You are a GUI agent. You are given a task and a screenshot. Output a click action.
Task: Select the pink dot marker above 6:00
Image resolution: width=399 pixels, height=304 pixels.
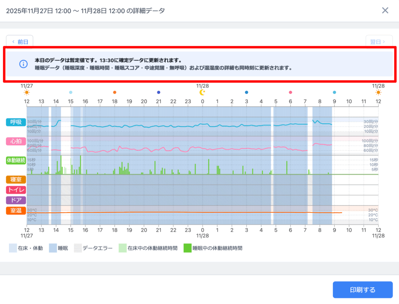[290, 92]
